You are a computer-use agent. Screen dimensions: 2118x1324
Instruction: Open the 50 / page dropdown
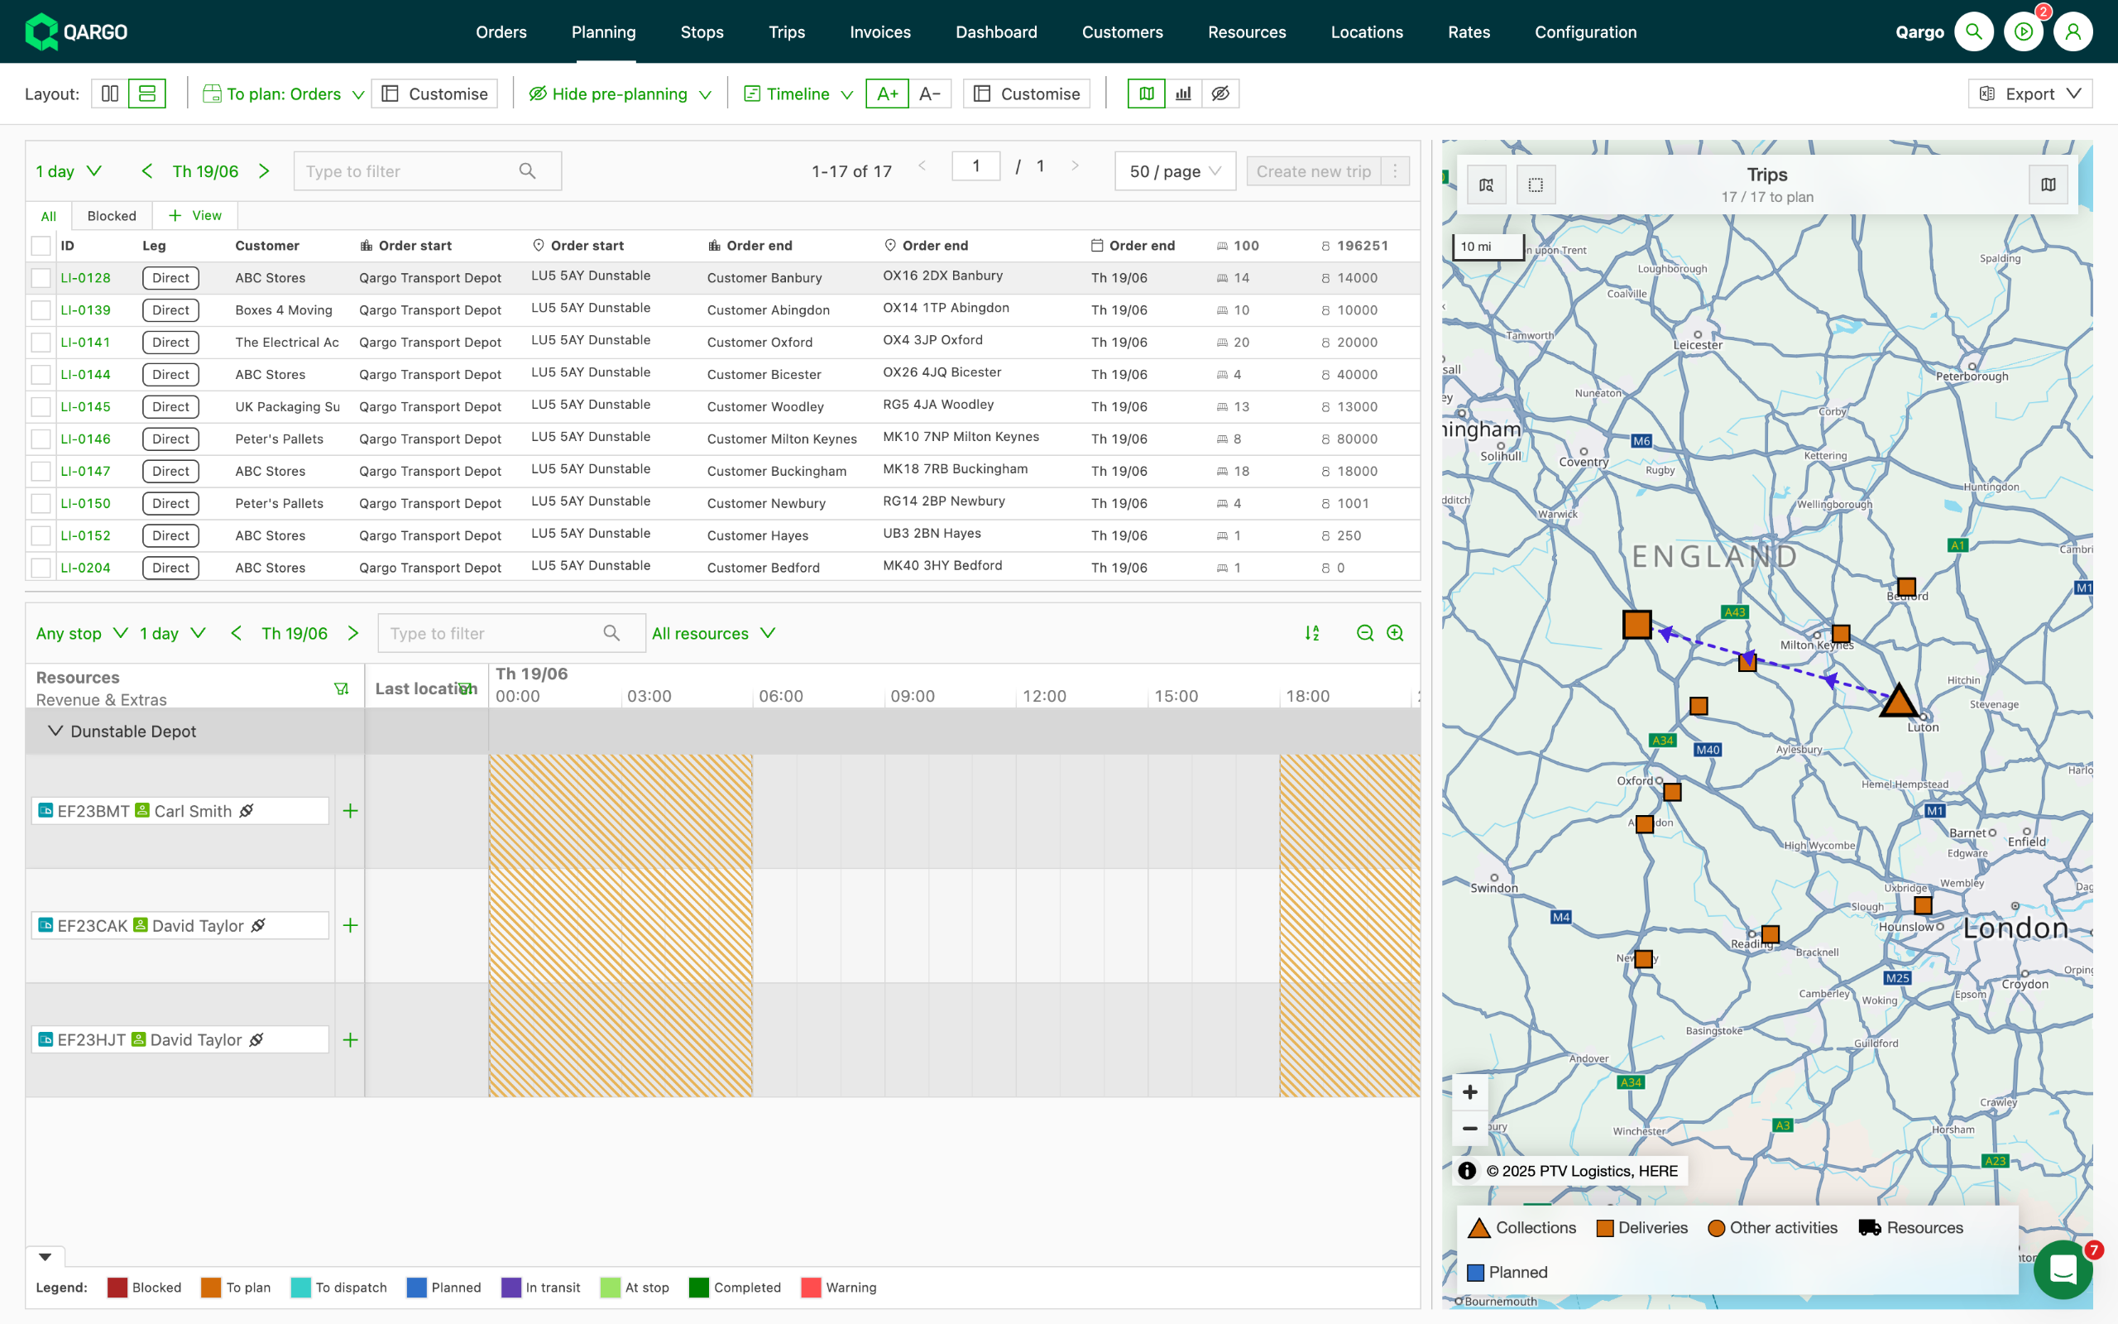1174,171
